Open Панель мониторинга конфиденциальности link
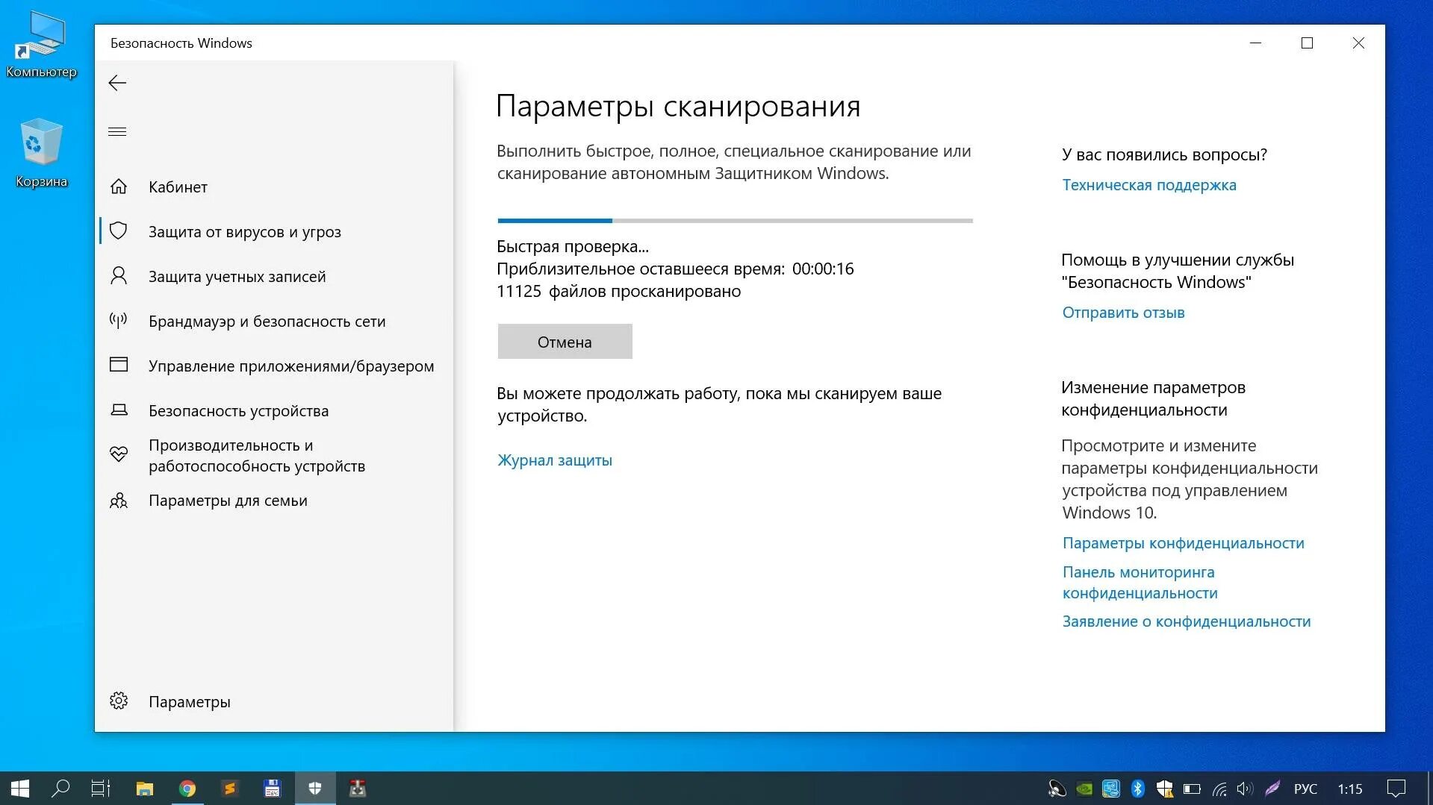1433x805 pixels. tap(1140, 583)
